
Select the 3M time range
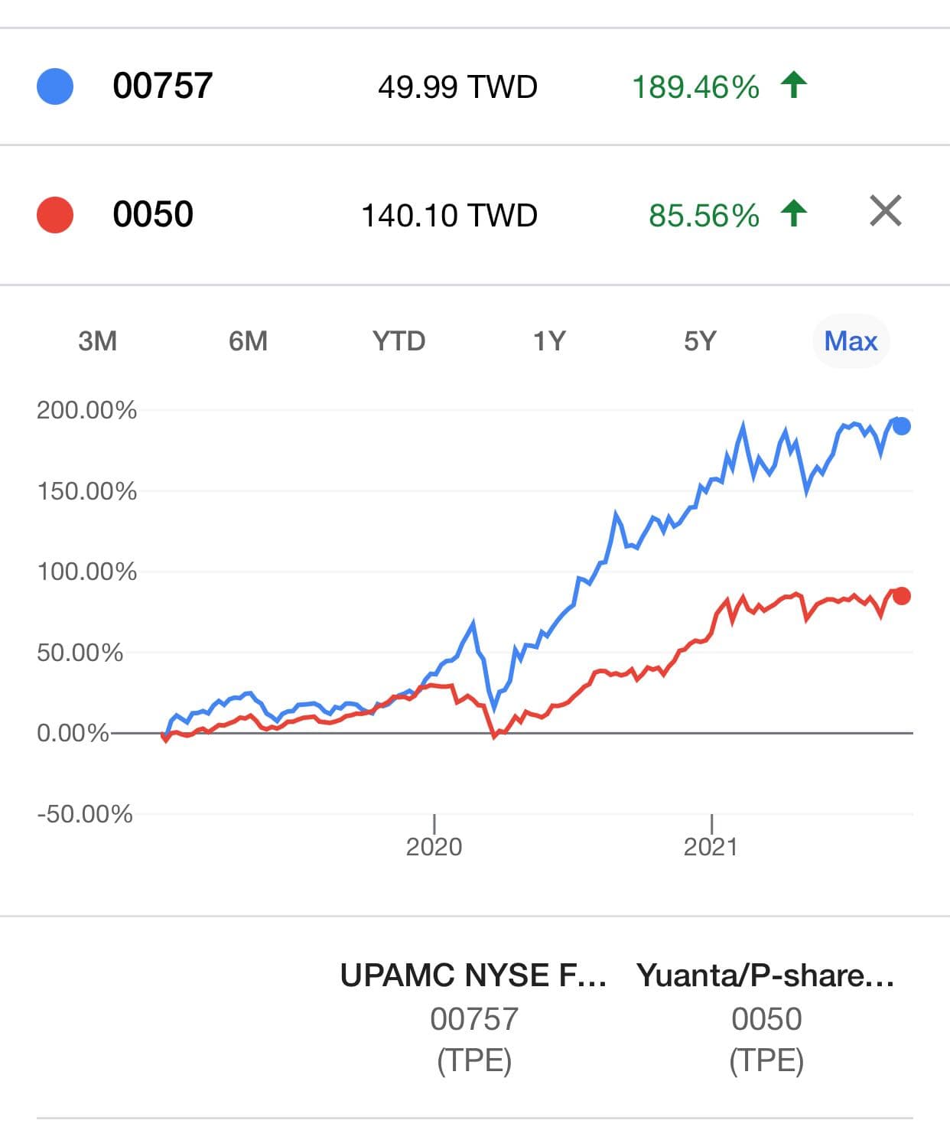pos(98,340)
